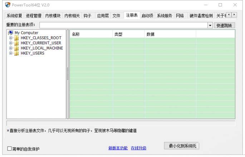The height and width of the screenshot is (157, 245).
Task: Minimize the PowerTool window
Action: click(206, 5)
